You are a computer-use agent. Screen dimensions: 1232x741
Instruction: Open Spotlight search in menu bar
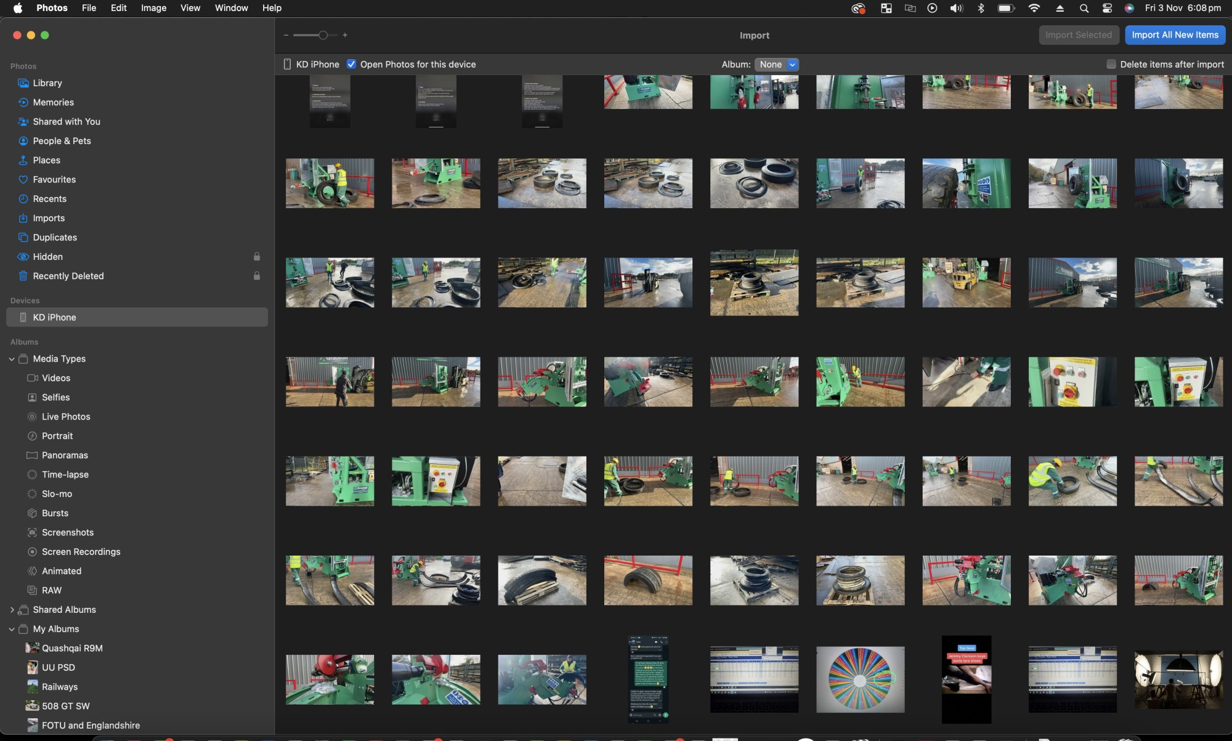click(1084, 8)
